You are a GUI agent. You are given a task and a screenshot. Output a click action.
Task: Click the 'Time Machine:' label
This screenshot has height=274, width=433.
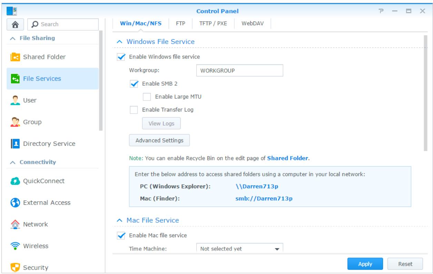(148, 249)
